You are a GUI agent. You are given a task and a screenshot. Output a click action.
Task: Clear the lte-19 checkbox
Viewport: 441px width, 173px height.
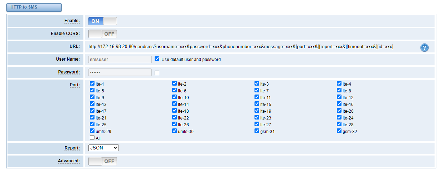tap(257, 111)
